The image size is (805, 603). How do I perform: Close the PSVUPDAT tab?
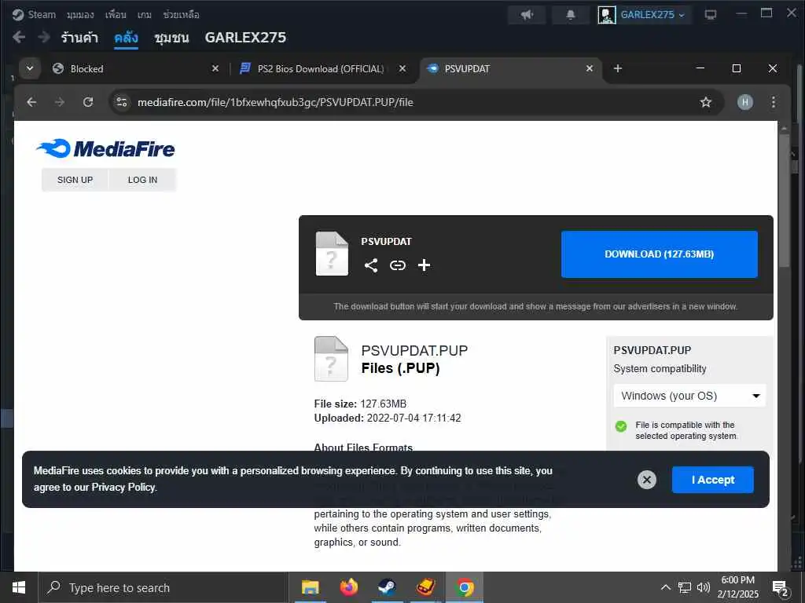[x=590, y=68]
